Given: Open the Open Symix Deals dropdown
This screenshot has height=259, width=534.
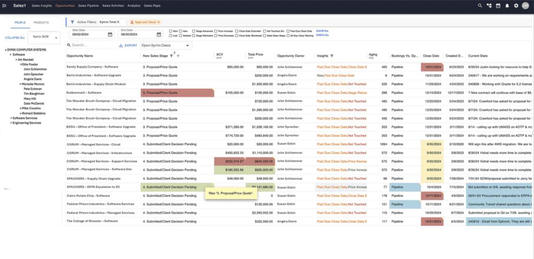Looking at the screenshot, I should tap(166, 45).
